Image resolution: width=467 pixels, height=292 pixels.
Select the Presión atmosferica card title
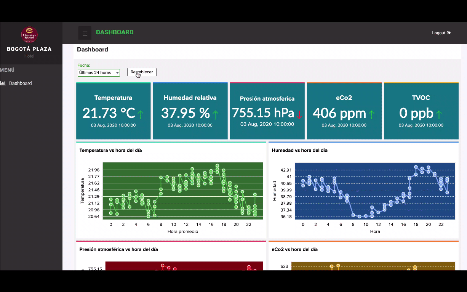point(267,99)
